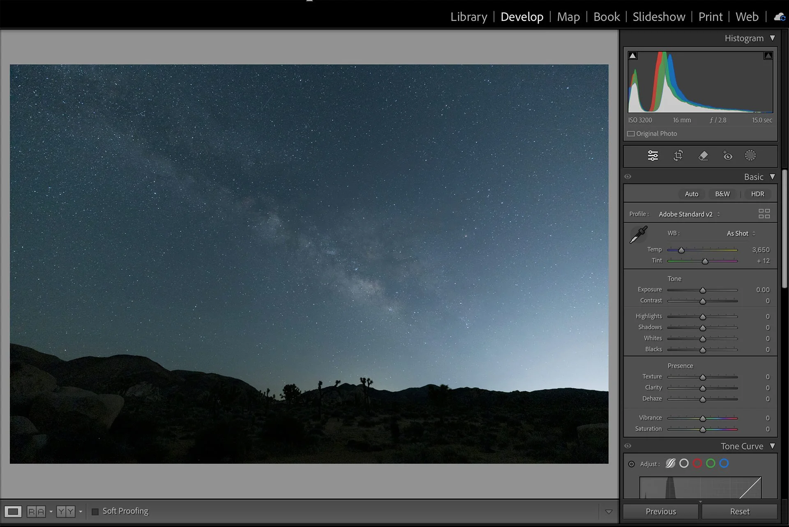Enable the Soft Proofing checkbox
This screenshot has height=527, width=789.
pyautogui.click(x=95, y=511)
